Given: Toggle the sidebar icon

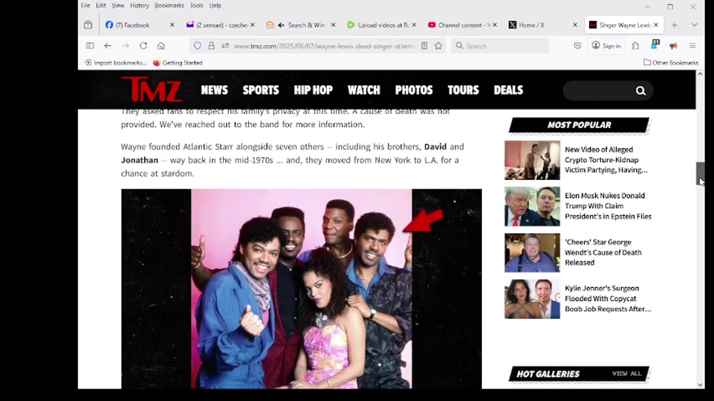Looking at the screenshot, I should [90, 46].
